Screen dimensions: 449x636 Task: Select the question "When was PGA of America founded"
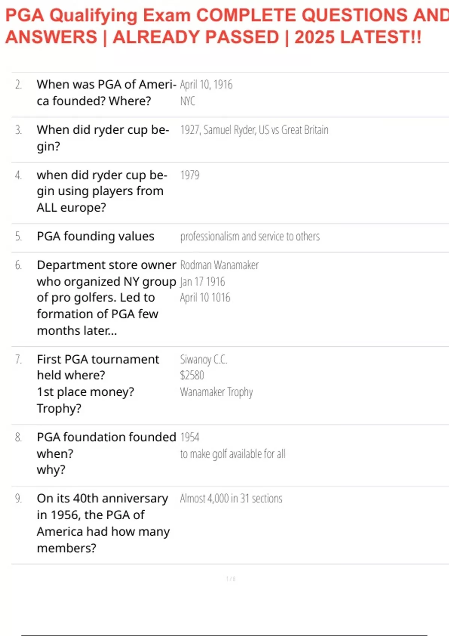[x=106, y=92]
